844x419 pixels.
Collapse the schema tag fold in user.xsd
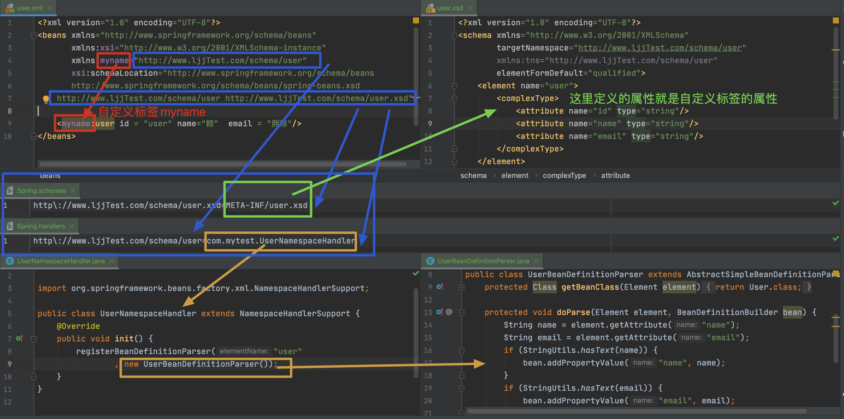tap(454, 35)
